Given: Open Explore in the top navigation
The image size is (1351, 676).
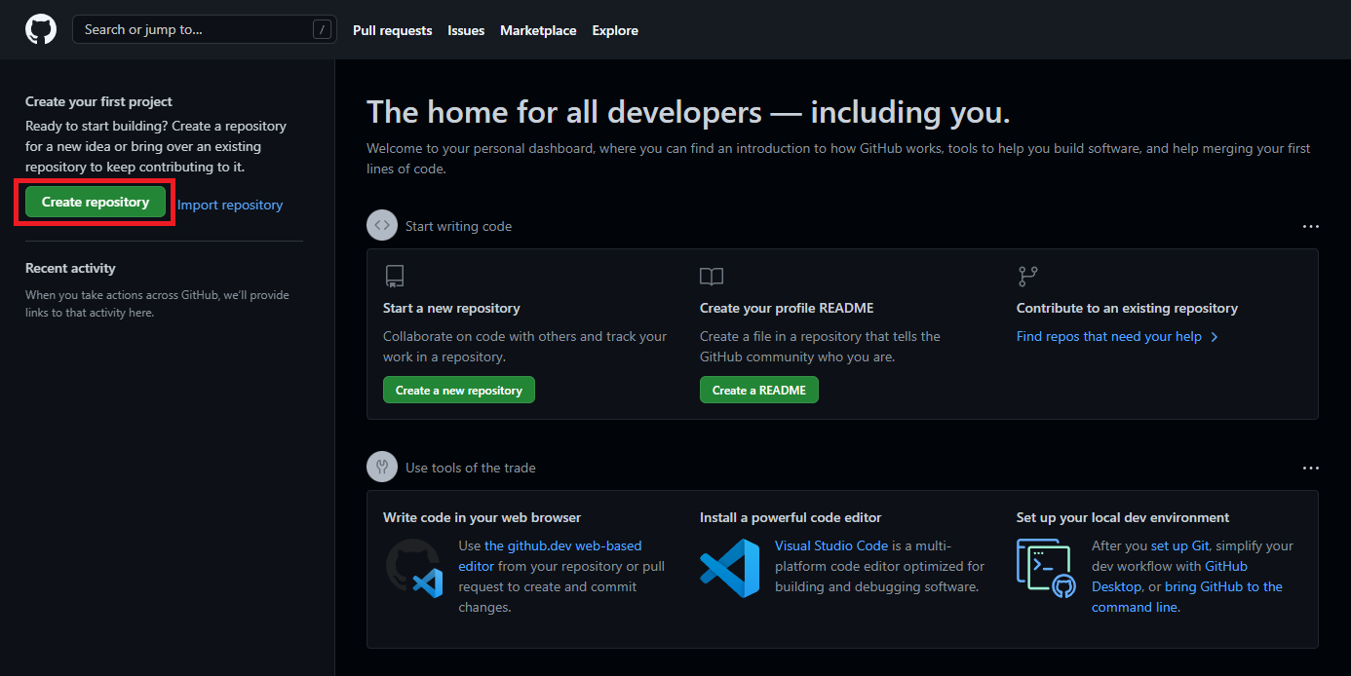Looking at the screenshot, I should [615, 30].
